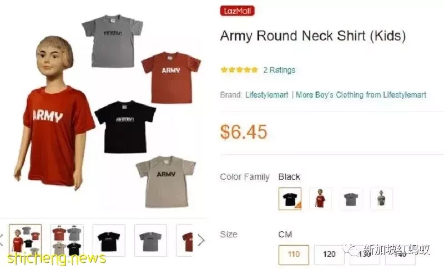Choose the khaki shirt color option
444x269 pixels.
[x=381, y=199]
